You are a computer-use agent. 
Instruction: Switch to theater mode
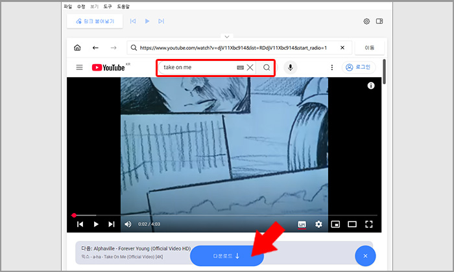352,224
